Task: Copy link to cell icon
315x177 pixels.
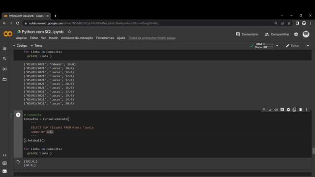Action: (x=276, y=110)
